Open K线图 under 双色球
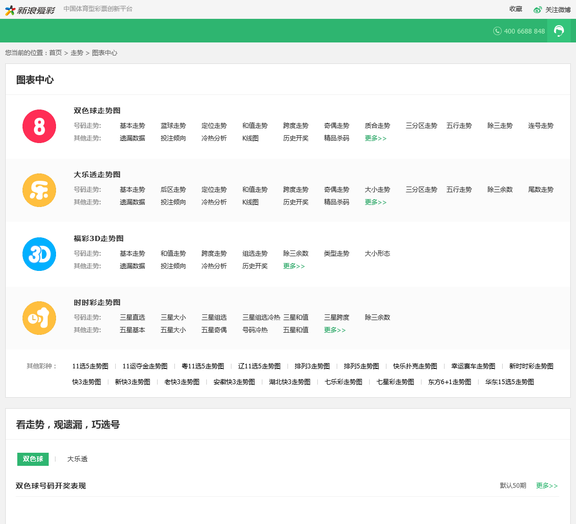 tap(250, 138)
